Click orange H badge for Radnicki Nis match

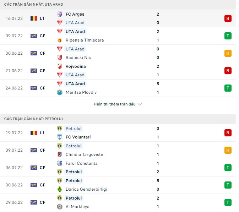point(228,53)
